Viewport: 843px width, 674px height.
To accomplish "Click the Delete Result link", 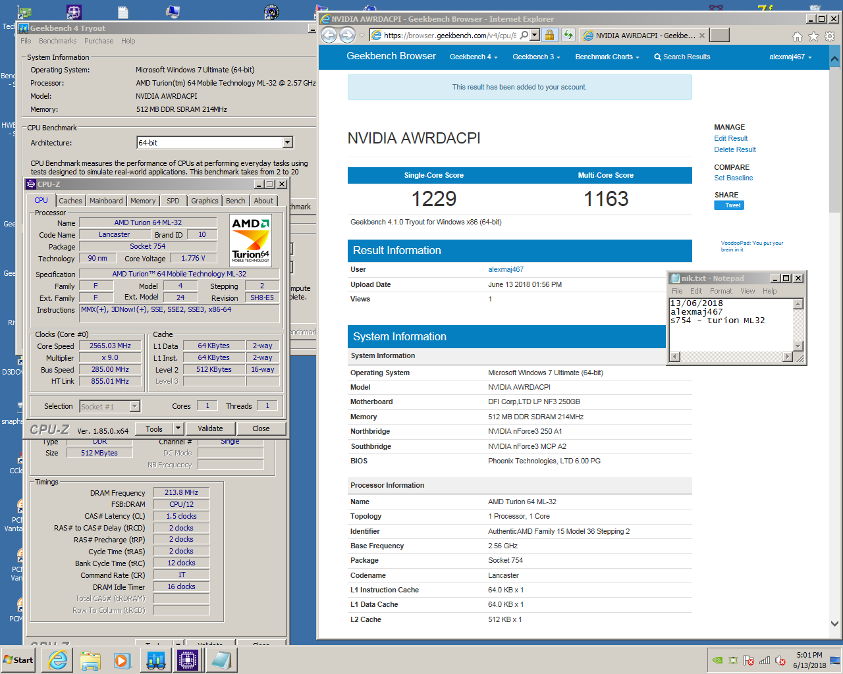I will tap(735, 149).
